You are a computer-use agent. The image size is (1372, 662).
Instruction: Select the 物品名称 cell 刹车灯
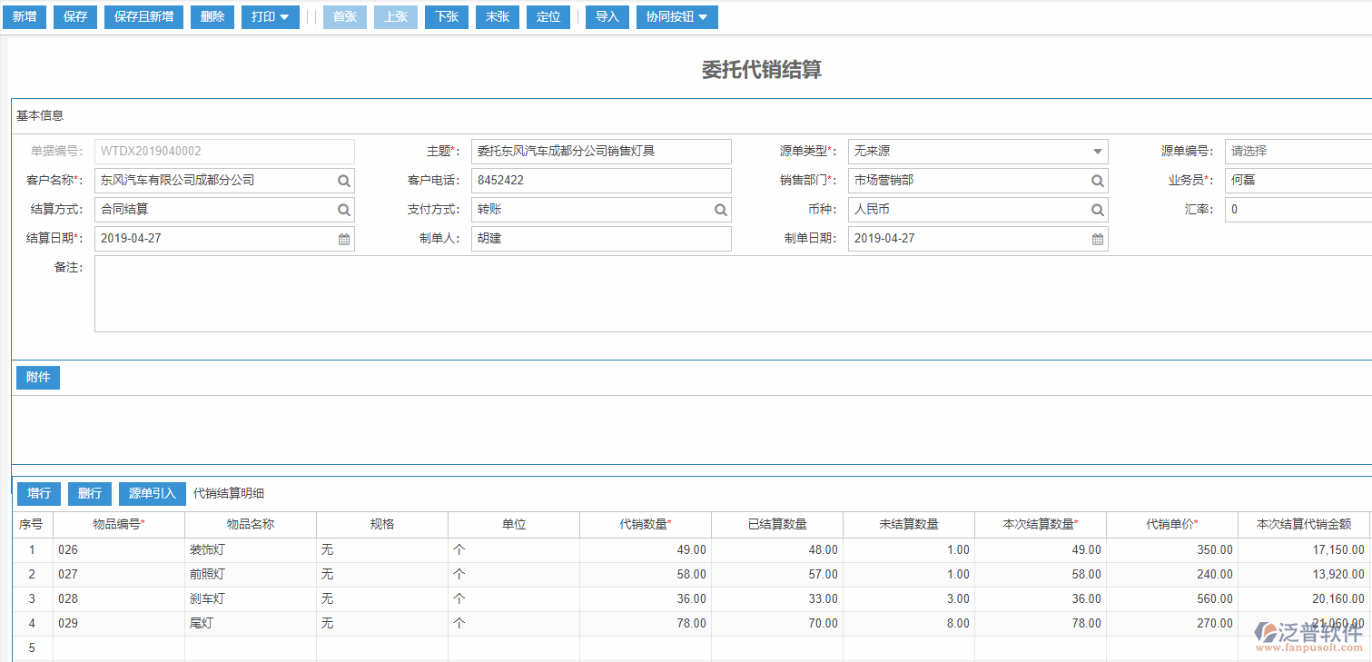click(250, 599)
